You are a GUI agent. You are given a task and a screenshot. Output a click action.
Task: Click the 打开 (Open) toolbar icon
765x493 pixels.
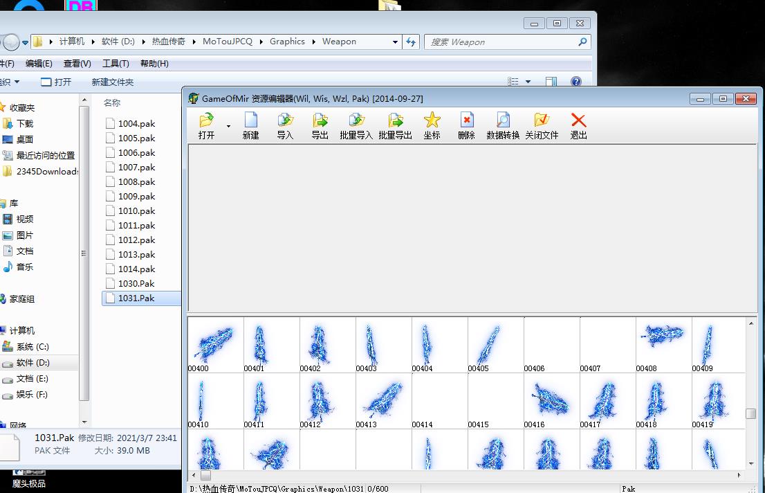[x=206, y=120]
